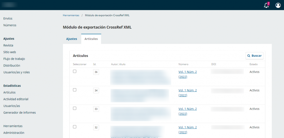Open Artículos statistics in the sidebar
The width and height of the screenshot is (284, 138).
pyautogui.click(x=9, y=92)
